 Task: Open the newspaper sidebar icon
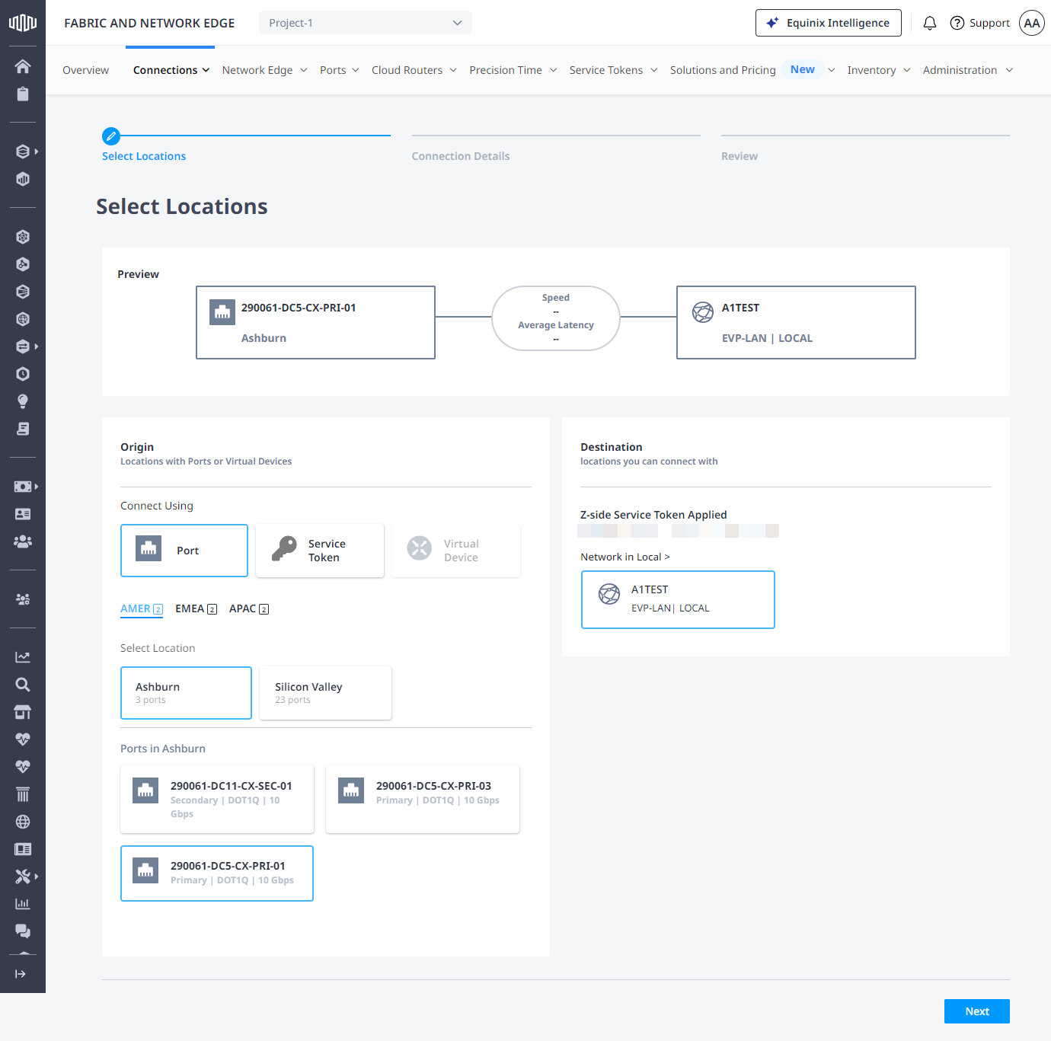coord(23,849)
